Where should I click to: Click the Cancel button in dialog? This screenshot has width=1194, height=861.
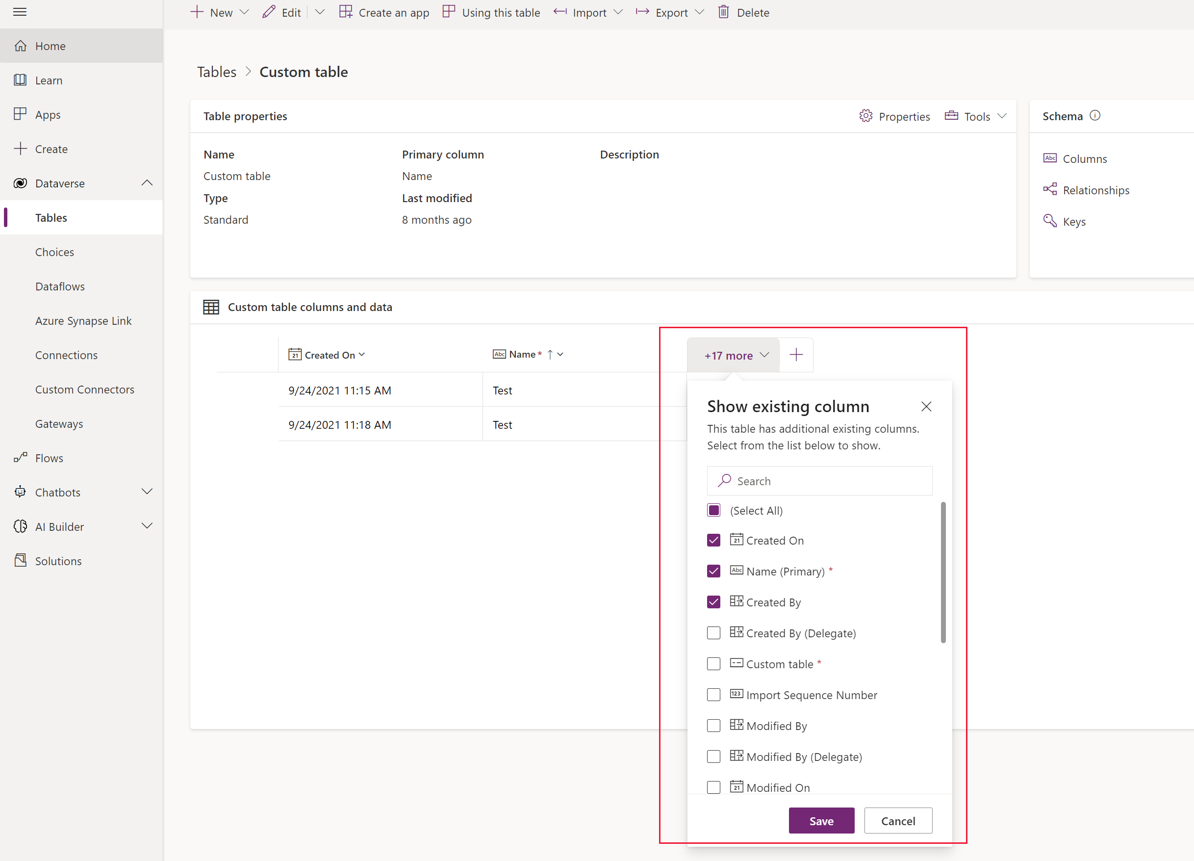tap(897, 820)
